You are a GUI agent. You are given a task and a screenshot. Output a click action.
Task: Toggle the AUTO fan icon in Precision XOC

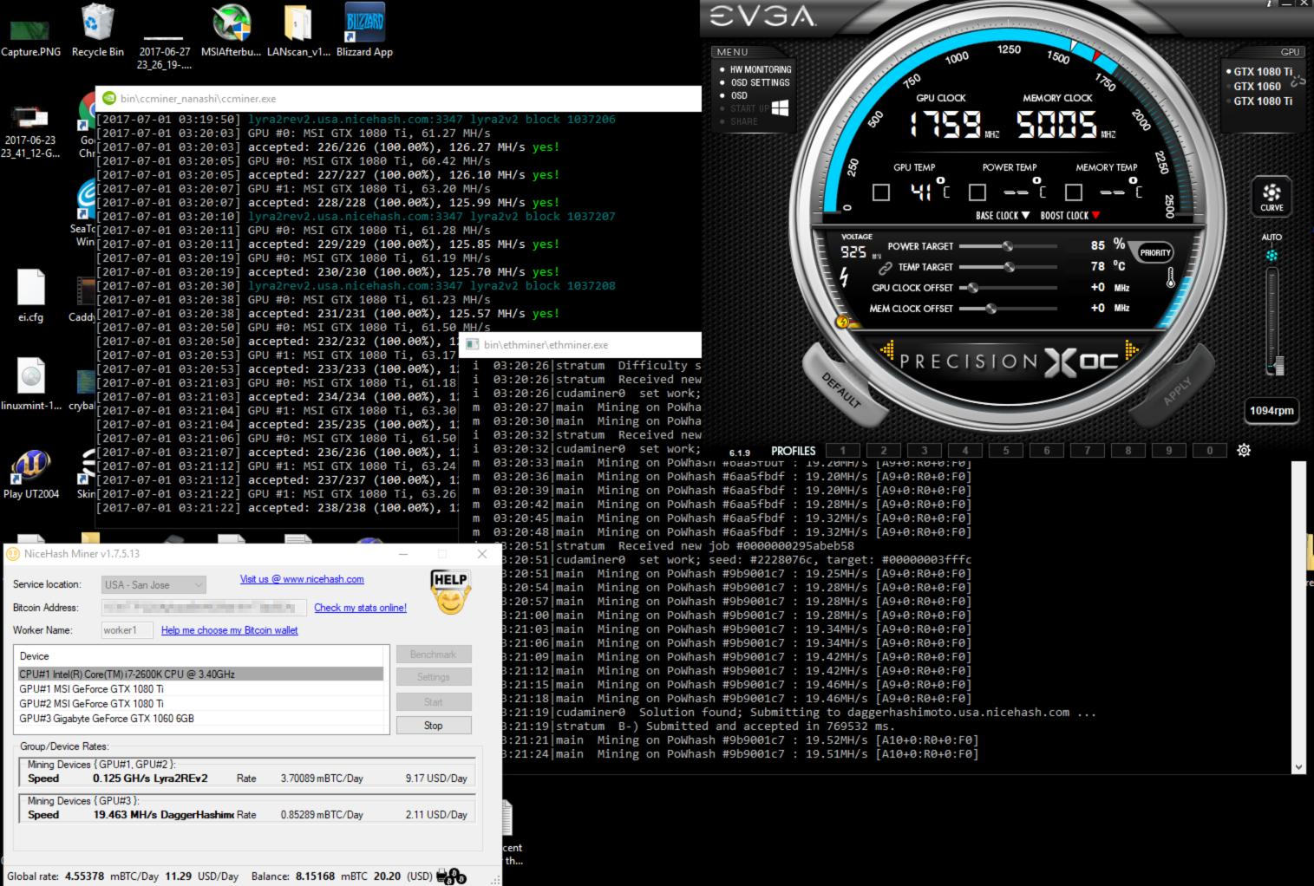point(1272,256)
